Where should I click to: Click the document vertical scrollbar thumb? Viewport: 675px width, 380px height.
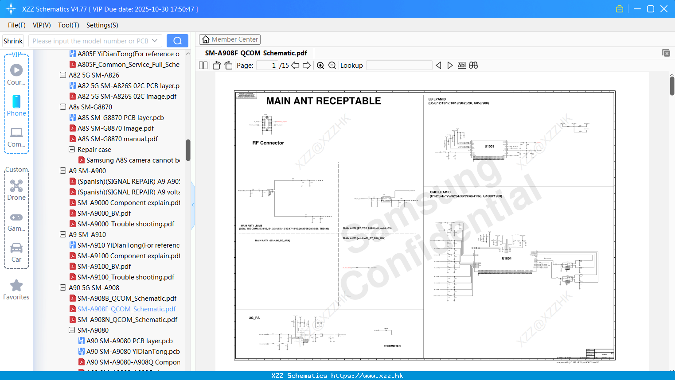pyautogui.click(x=672, y=86)
